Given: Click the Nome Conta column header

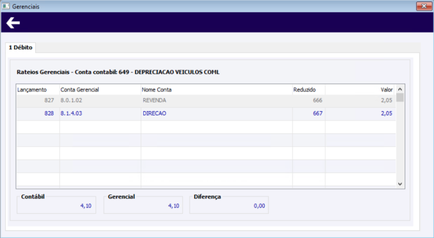Looking at the screenshot, I should (216, 89).
